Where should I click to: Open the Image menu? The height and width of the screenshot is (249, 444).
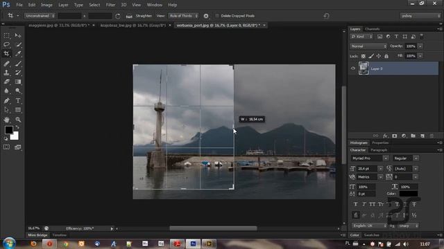tap(46, 5)
